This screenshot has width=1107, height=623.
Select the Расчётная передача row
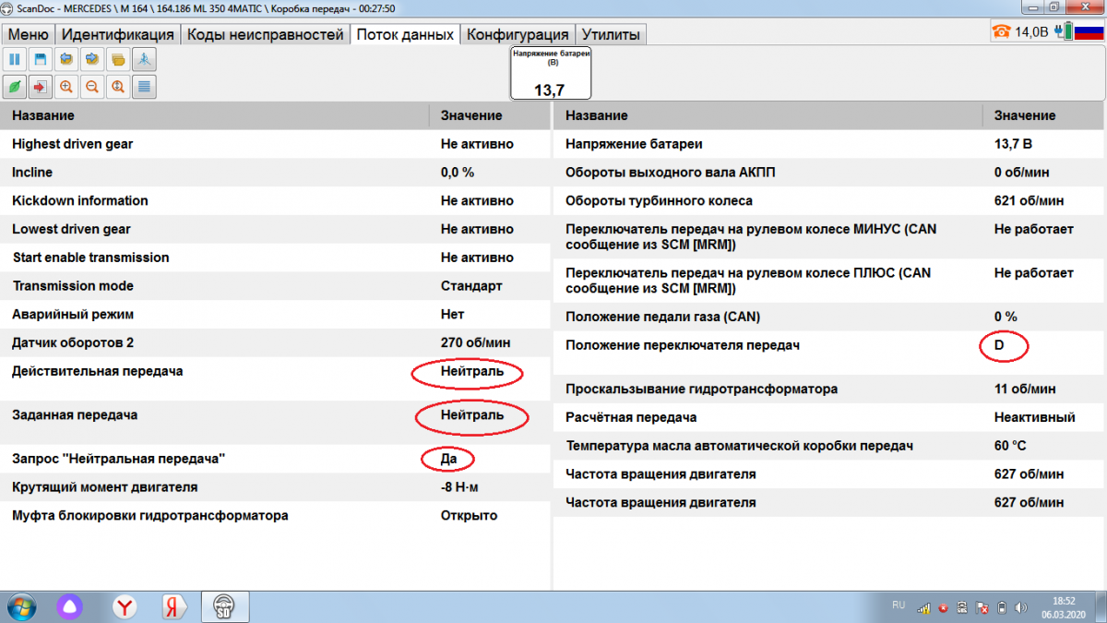pos(829,417)
